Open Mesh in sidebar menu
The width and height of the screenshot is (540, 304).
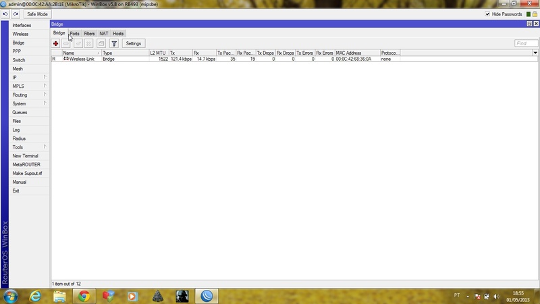coord(29,69)
